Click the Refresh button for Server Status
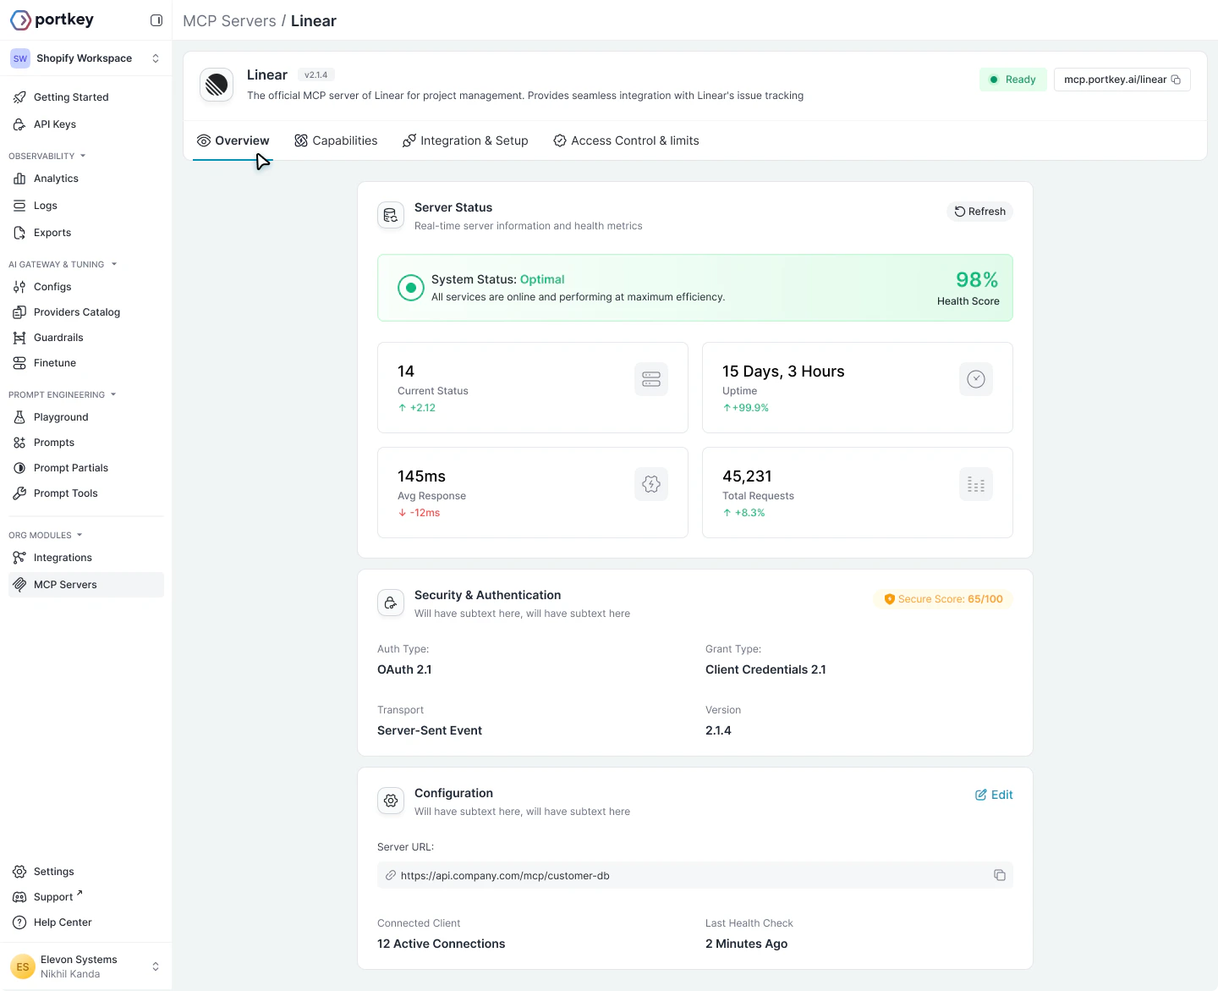 [979, 211]
